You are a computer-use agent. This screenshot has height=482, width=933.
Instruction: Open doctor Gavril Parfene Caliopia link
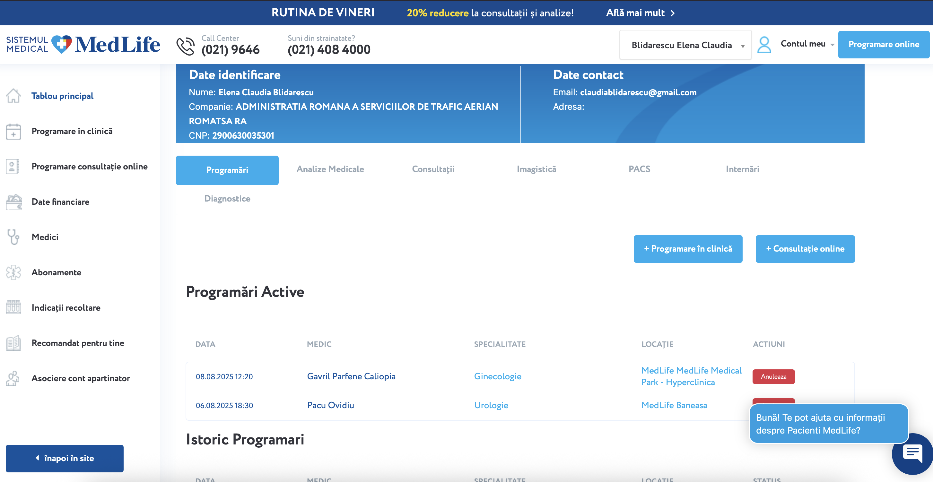coord(351,376)
